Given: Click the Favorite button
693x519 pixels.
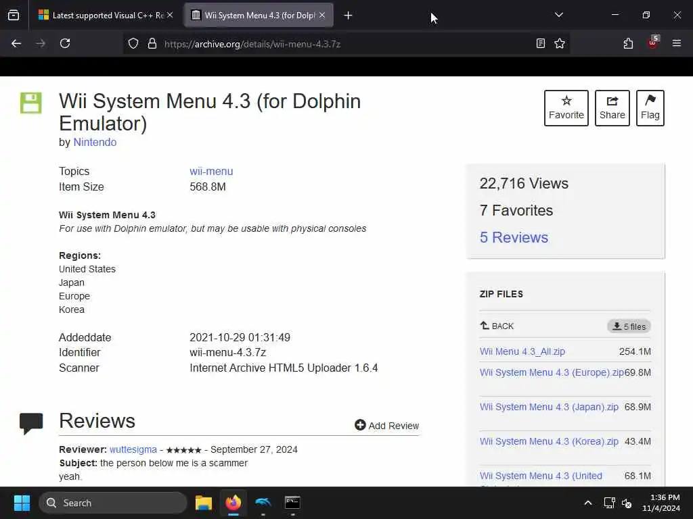Looking at the screenshot, I should [x=566, y=108].
